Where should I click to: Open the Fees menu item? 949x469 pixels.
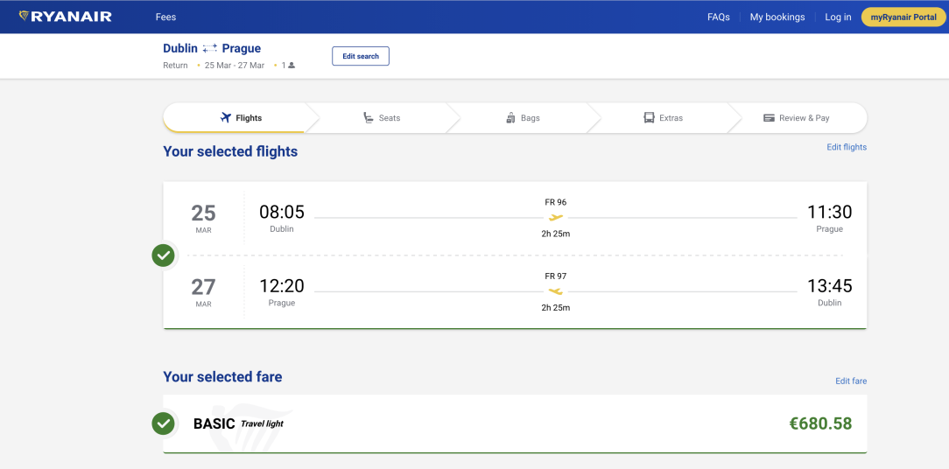pos(165,17)
